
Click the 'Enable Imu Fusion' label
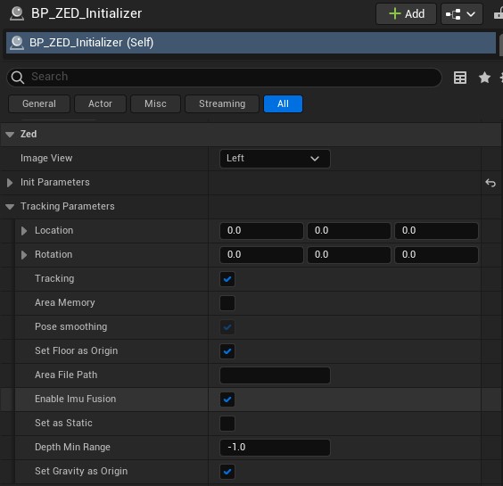coord(76,399)
